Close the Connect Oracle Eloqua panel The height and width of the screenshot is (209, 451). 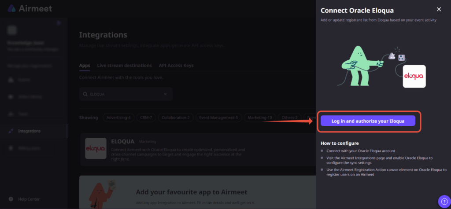[439, 9]
